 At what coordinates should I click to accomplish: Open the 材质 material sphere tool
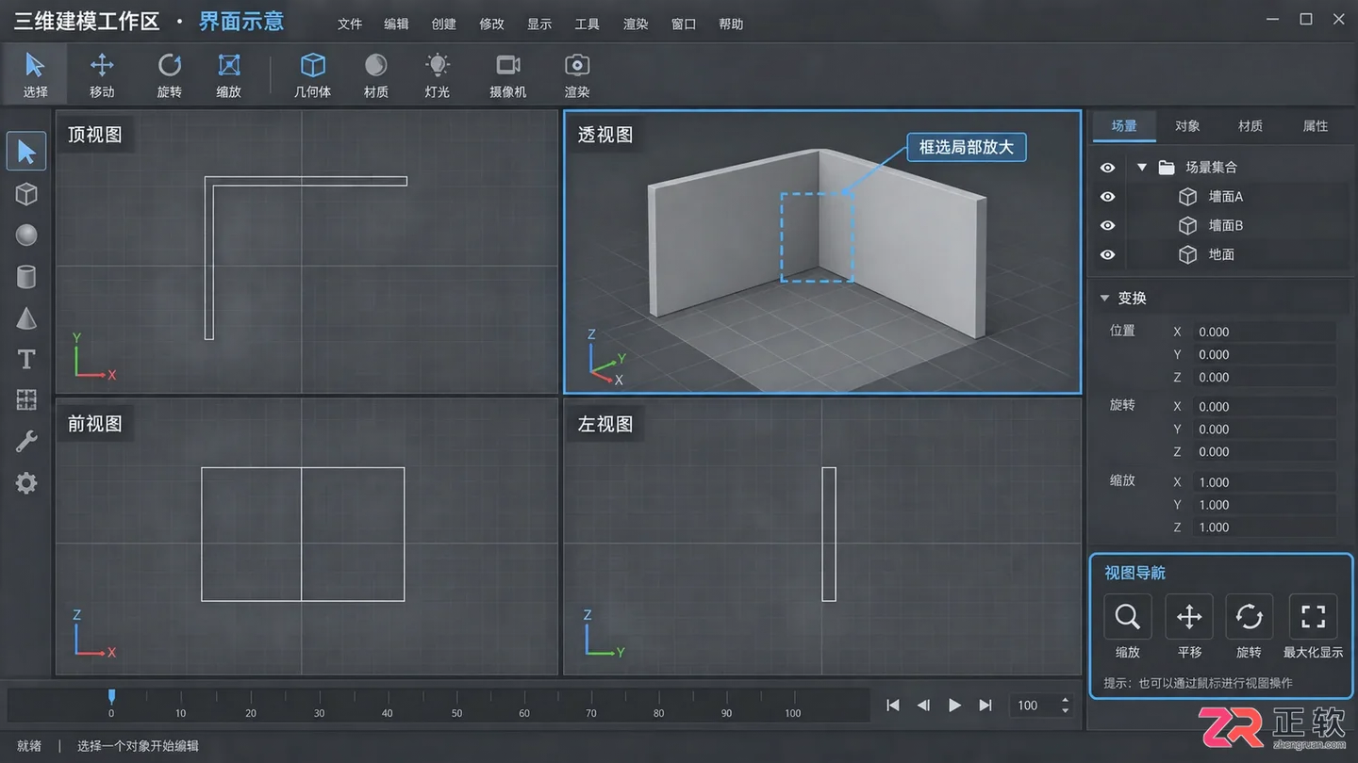[376, 73]
